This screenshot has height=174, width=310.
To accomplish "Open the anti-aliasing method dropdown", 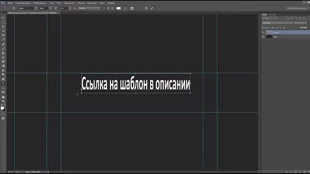I will [x=89, y=8].
